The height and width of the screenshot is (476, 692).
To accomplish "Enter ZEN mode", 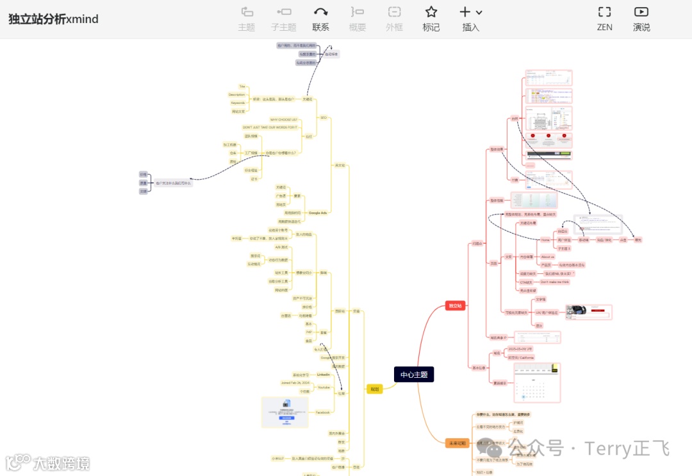I will pos(605,12).
